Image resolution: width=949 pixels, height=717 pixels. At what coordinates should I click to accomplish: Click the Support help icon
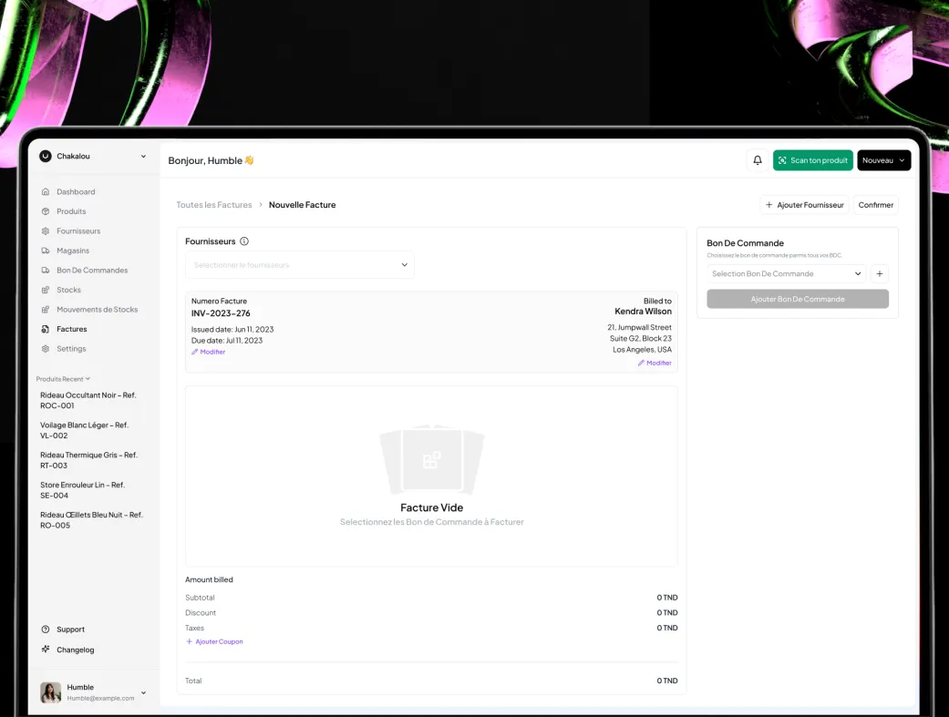click(x=46, y=630)
